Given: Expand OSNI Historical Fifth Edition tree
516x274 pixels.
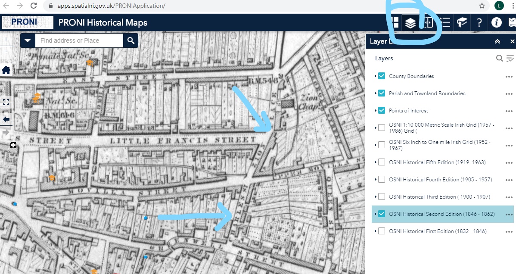Looking at the screenshot, I should tap(375, 162).
